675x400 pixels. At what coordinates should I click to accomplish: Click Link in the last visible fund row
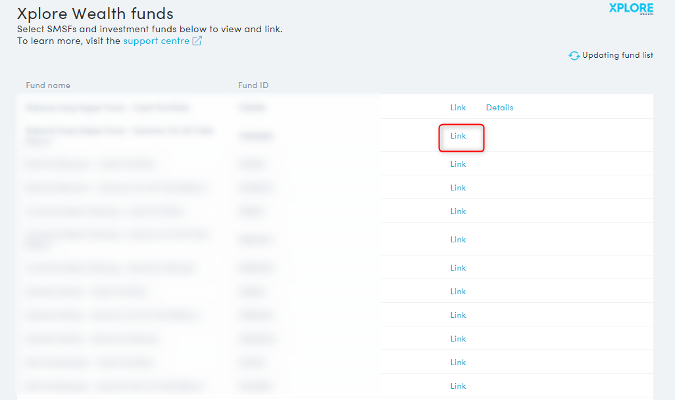click(458, 386)
